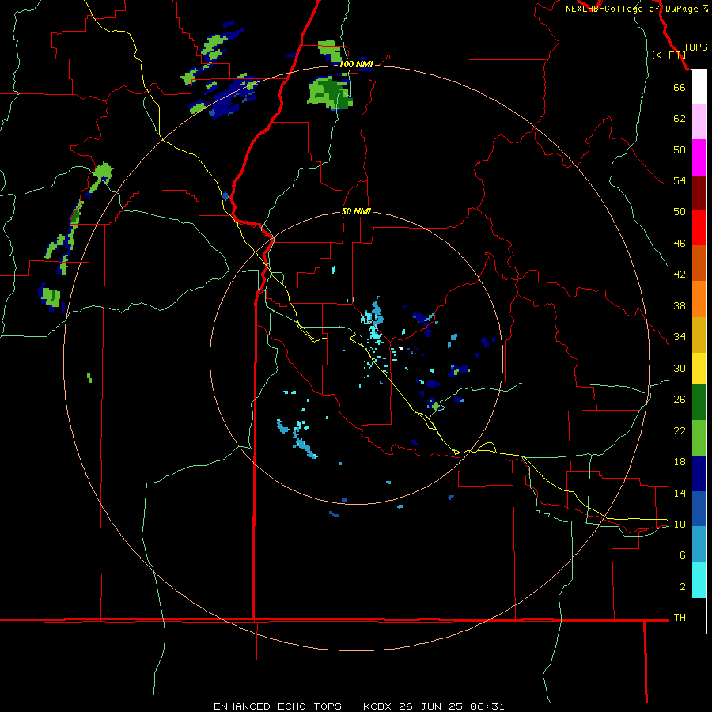Select the "10" scale label
The image size is (712, 712).
click(680, 525)
